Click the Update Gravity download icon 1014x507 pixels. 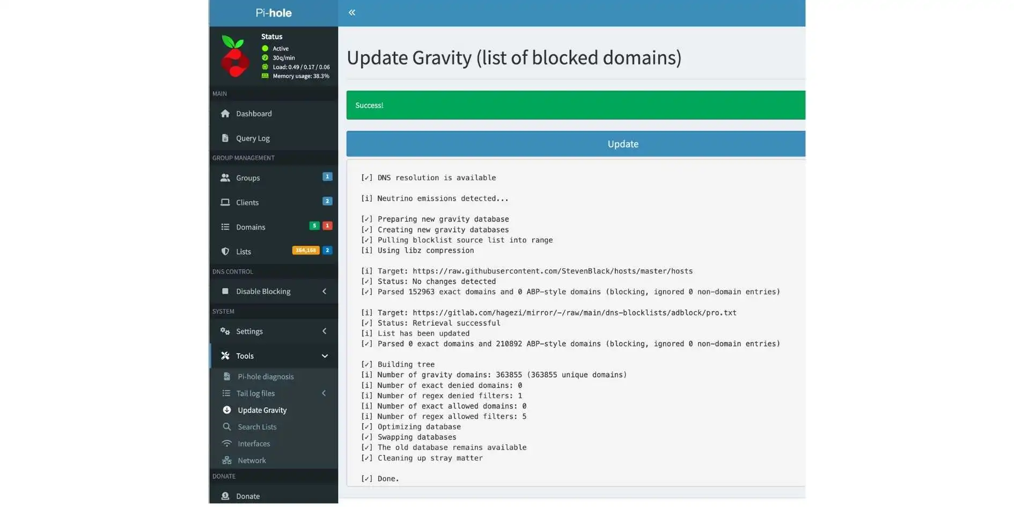click(x=227, y=410)
